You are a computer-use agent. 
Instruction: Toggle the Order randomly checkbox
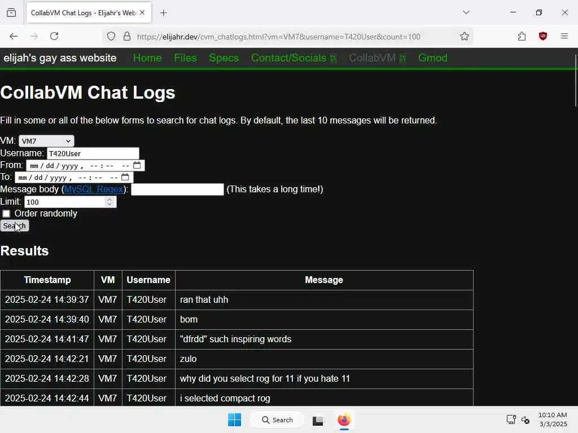pyautogui.click(x=6, y=214)
